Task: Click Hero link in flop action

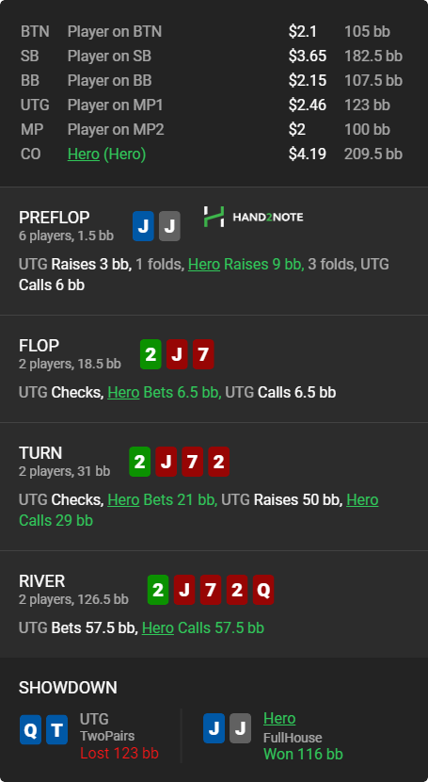Action: [x=123, y=393]
